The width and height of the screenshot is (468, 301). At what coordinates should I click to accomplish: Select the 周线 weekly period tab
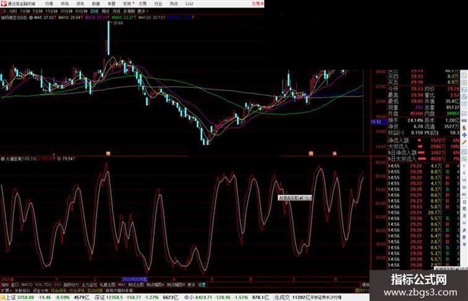(105, 11)
